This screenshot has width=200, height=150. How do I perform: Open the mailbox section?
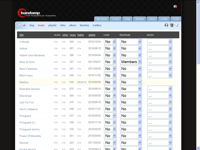coord(97,25)
